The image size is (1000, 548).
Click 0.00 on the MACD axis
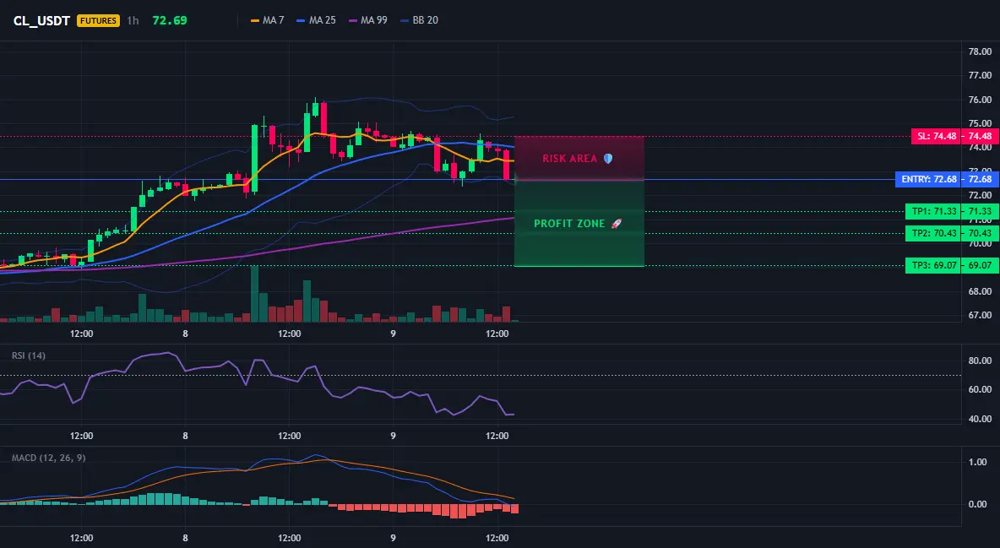(x=978, y=504)
